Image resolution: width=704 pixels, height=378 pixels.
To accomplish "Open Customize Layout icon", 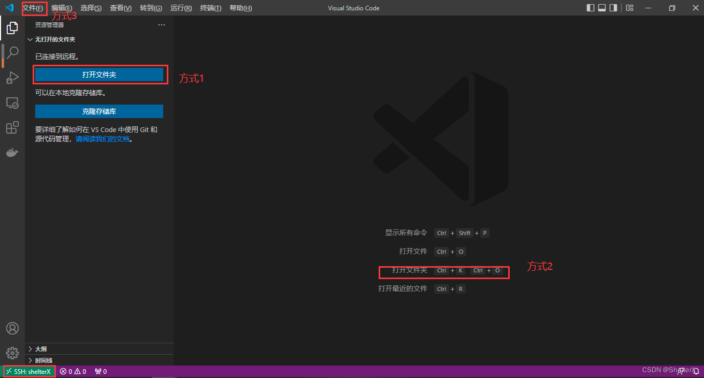I will 629,8.
